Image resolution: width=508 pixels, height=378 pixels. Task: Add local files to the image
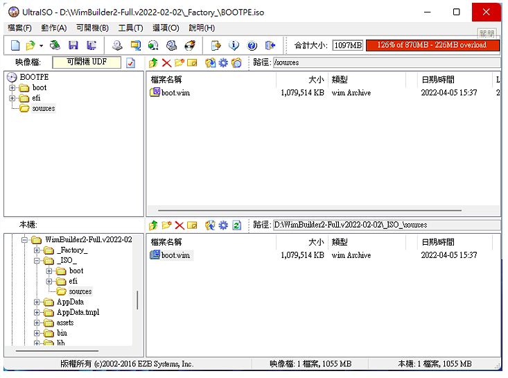(210, 225)
